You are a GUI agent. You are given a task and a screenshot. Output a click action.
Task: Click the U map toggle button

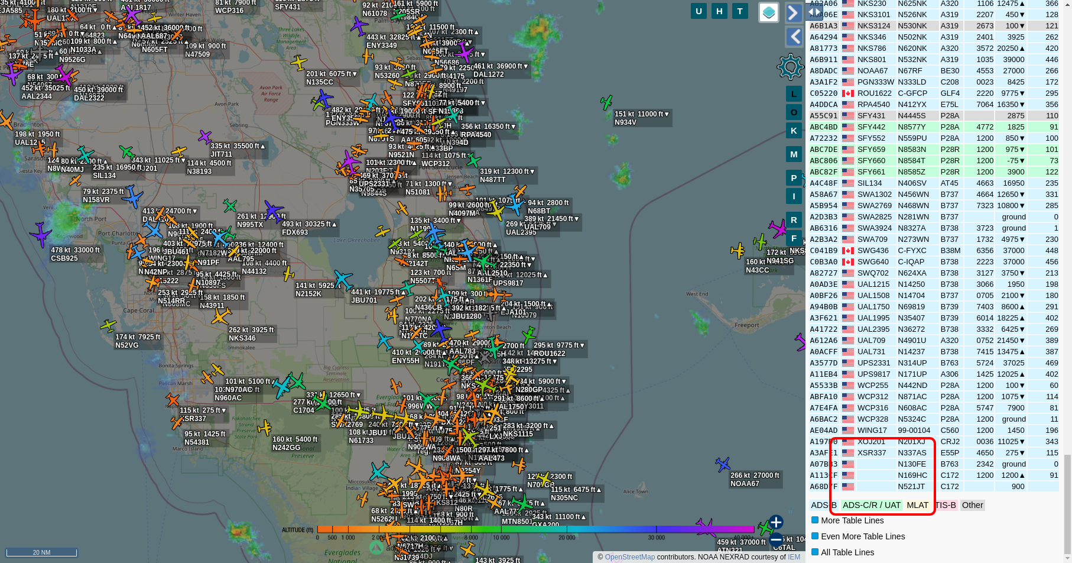pyautogui.click(x=699, y=11)
